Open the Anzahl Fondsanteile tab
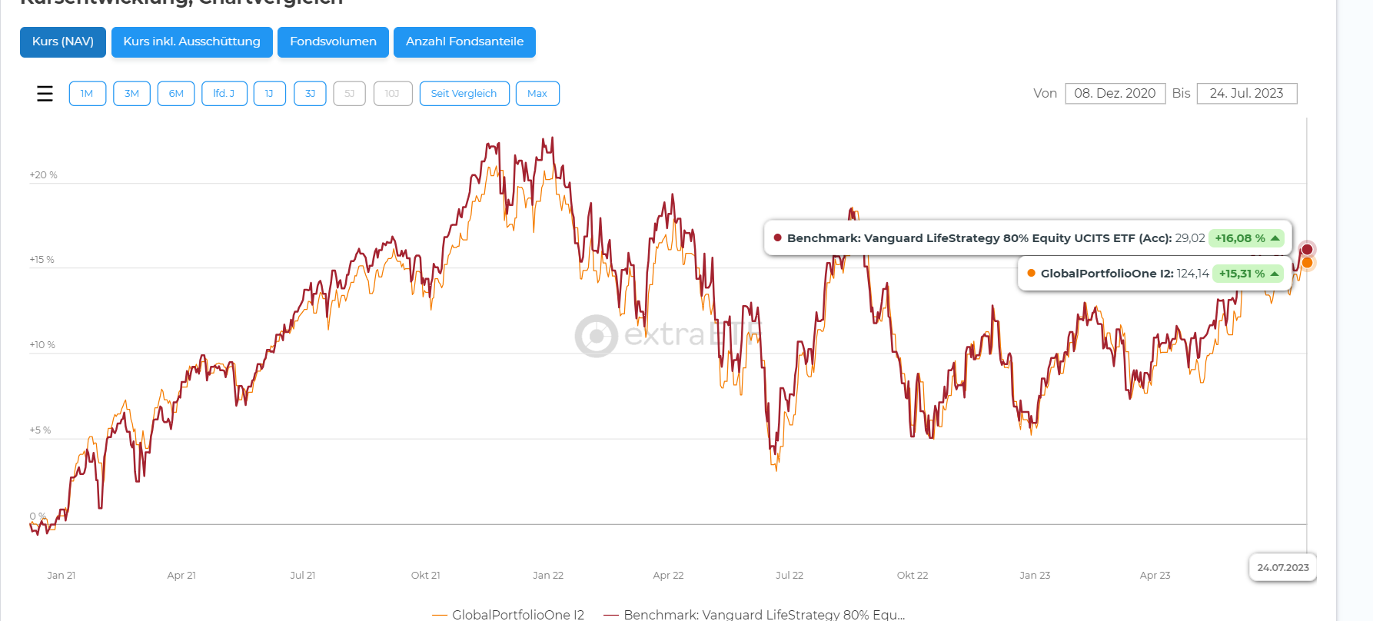This screenshot has height=621, width=1373. coord(464,42)
